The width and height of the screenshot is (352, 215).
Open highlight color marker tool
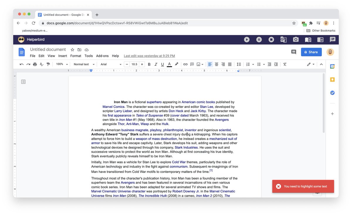point(177,64)
